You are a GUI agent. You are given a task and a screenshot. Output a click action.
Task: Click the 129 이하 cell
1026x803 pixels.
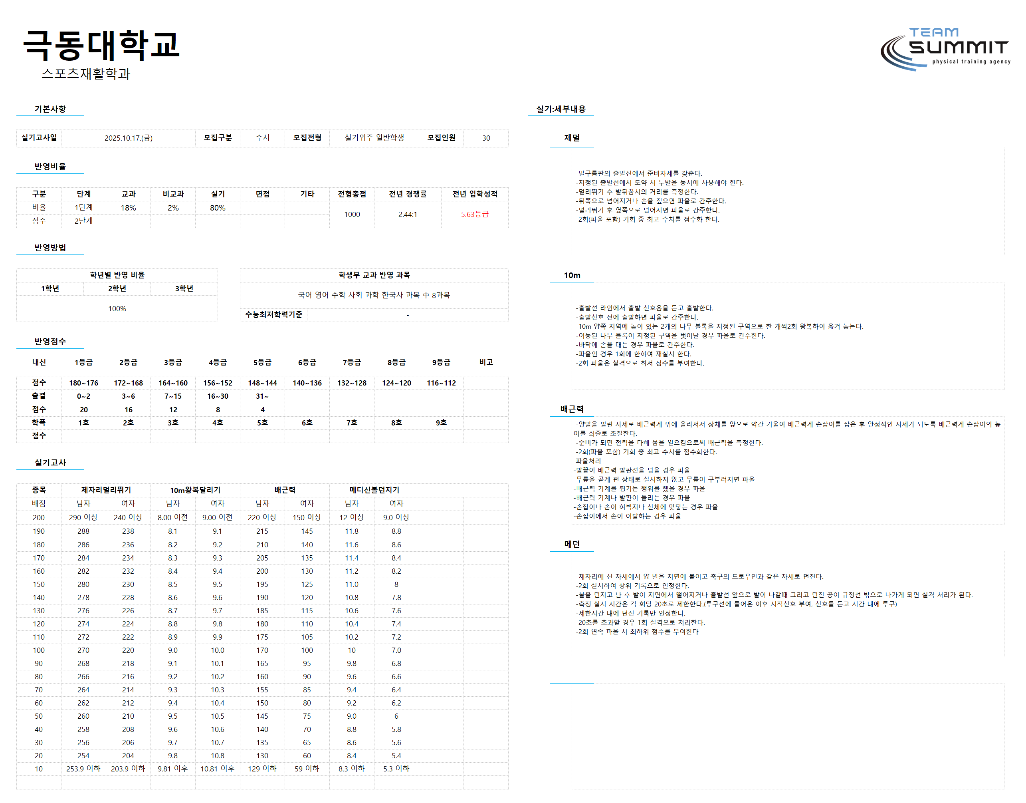262,769
